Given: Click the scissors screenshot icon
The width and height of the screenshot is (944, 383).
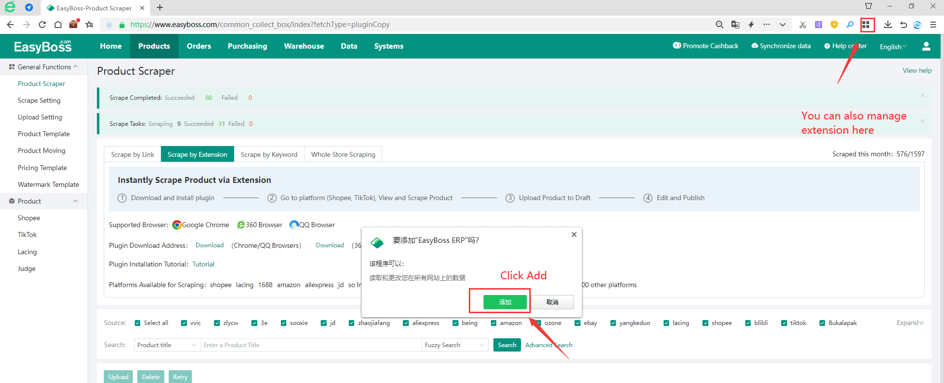Looking at the screenshot, I should point(803,25).
